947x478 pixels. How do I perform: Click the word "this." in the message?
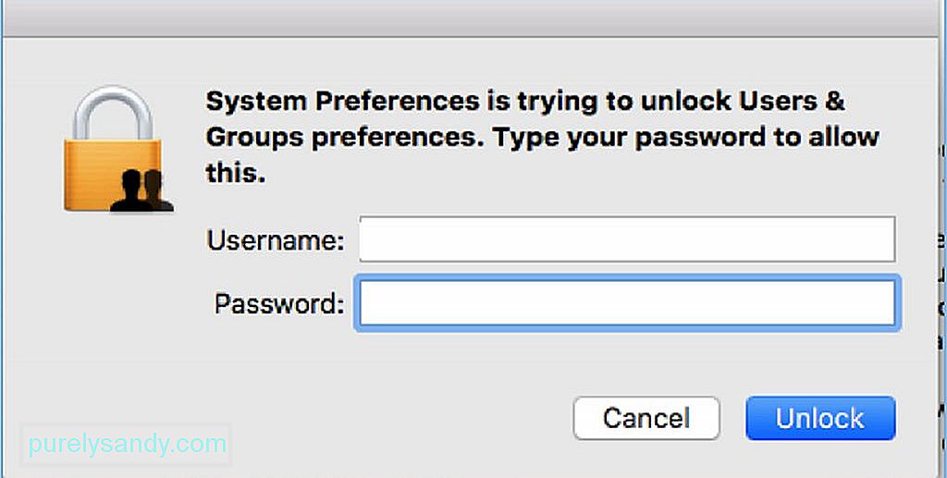pos(236,173)
